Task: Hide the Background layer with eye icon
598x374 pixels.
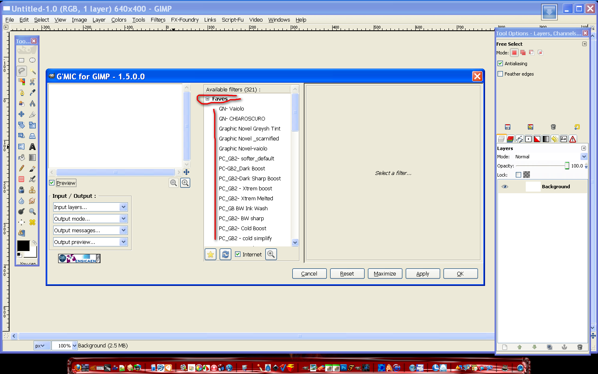Action: [505, 187]
